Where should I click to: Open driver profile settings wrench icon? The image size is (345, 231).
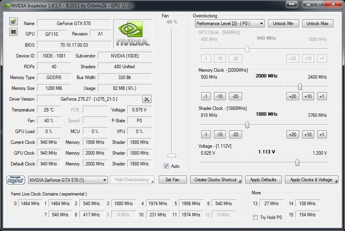pyautogui.click(x=147, y=99)
